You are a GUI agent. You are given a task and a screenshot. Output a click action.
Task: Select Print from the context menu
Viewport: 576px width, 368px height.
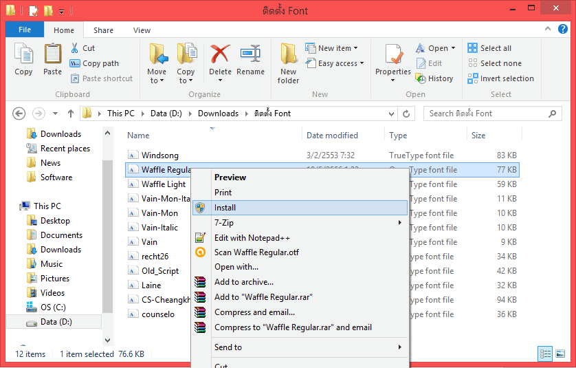300,193
